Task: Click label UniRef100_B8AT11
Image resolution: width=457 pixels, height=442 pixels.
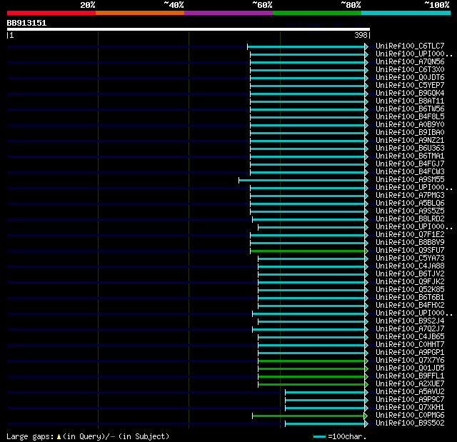Action: [x=410, y=101]
